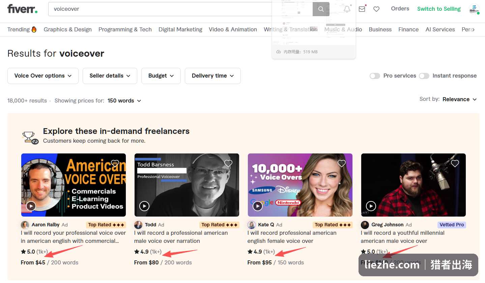The image size is (485, 283).
Task: Open the favorites heart in header
Action: point(376,9)
